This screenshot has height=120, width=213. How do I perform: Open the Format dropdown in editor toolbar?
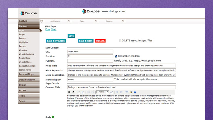pyautogui.click(x=102, y=92)
